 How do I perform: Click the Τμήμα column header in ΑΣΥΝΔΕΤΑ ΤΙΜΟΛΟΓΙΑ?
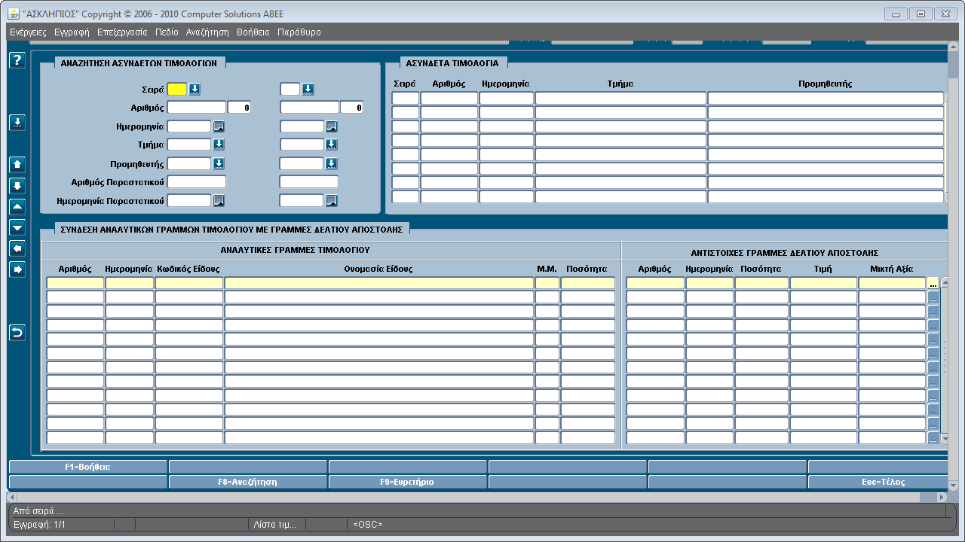[620, 84]
